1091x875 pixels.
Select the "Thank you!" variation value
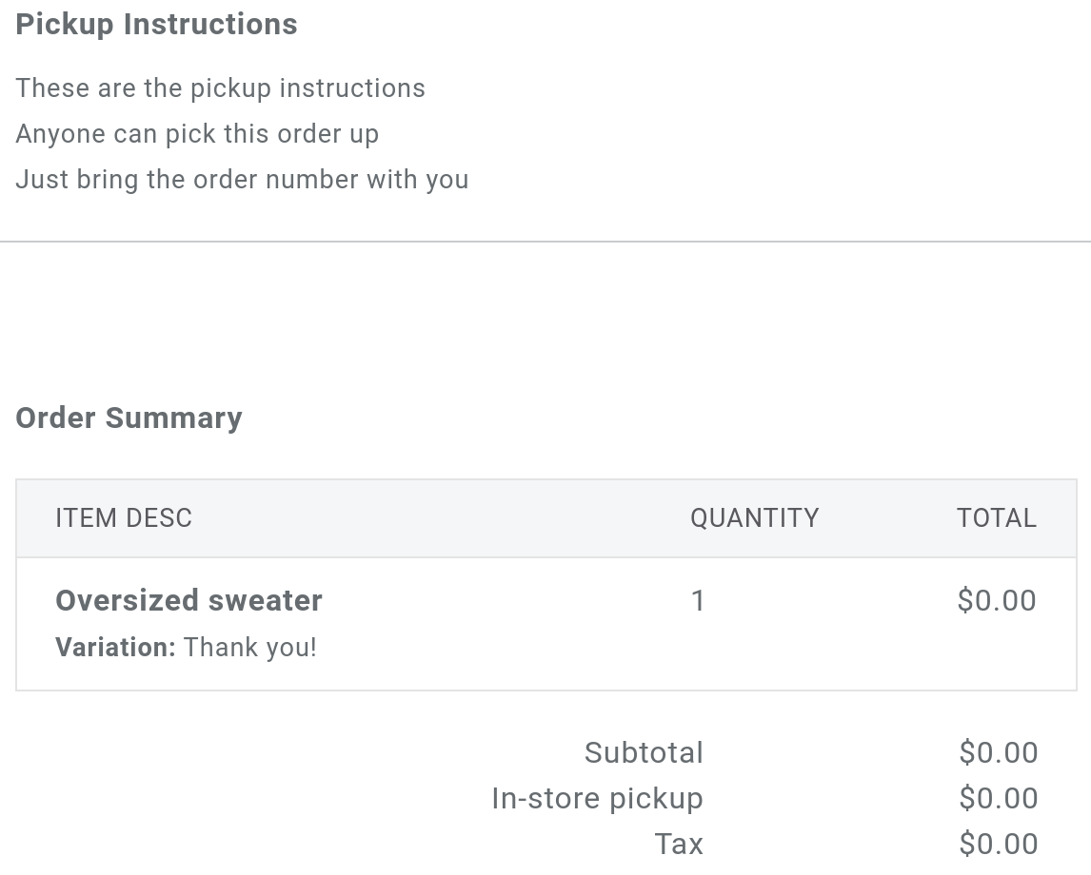coord(249,648)
